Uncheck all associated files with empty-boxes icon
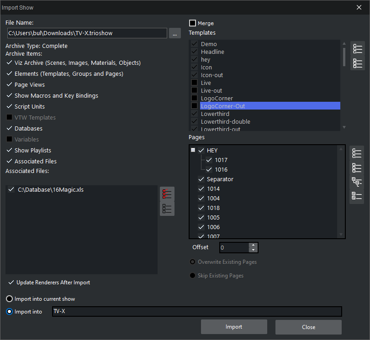The width and height of the screenshot is (370, 340). pyautogui.click(x=167, y=209)
